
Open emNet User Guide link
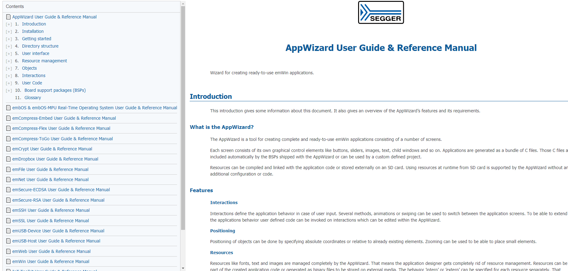click(x=50, y=180)
